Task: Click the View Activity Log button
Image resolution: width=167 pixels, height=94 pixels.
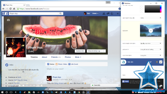Action: pos(94,51)
